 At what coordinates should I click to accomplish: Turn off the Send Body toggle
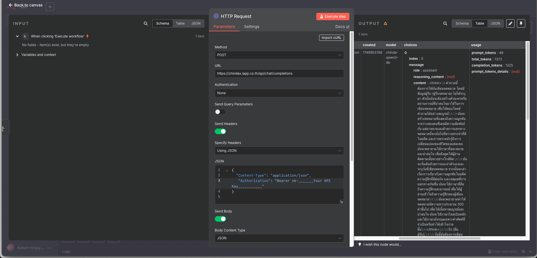tap(220, 219)
